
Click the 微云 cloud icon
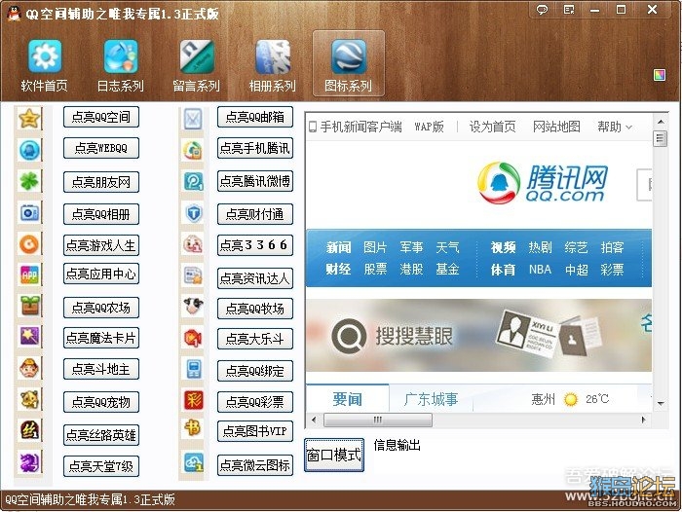pyautogui.click(x=193, y=462)
